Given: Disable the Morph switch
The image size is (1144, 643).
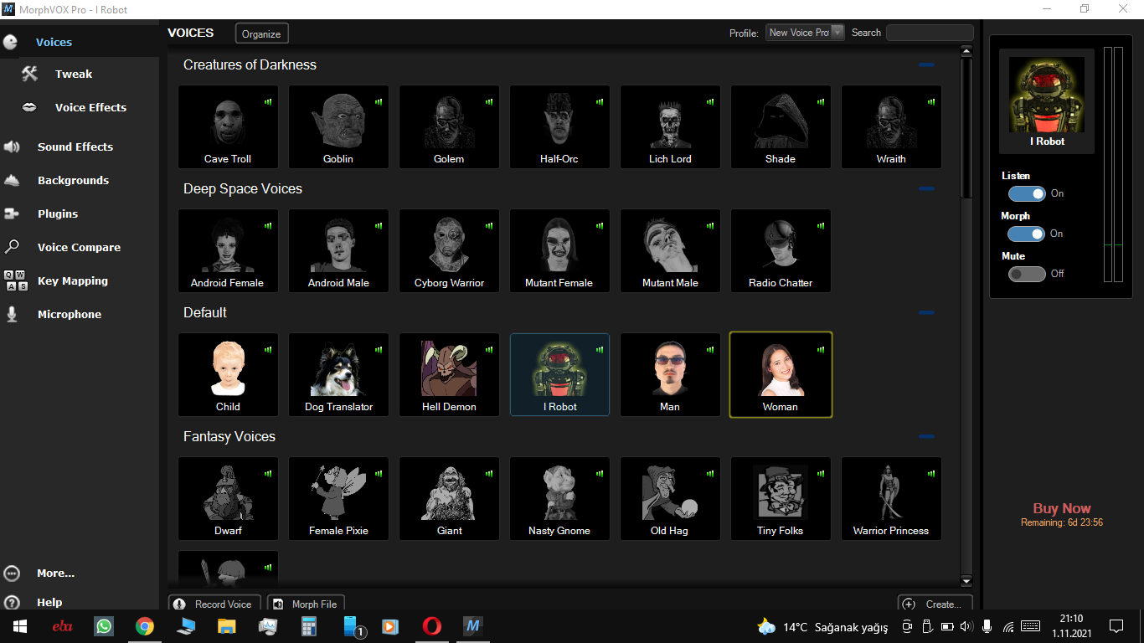Looking at the screenshot, I should (1027, 234).
